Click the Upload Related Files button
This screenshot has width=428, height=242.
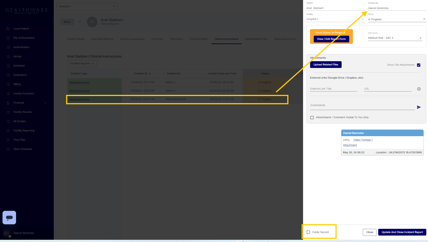326,65
